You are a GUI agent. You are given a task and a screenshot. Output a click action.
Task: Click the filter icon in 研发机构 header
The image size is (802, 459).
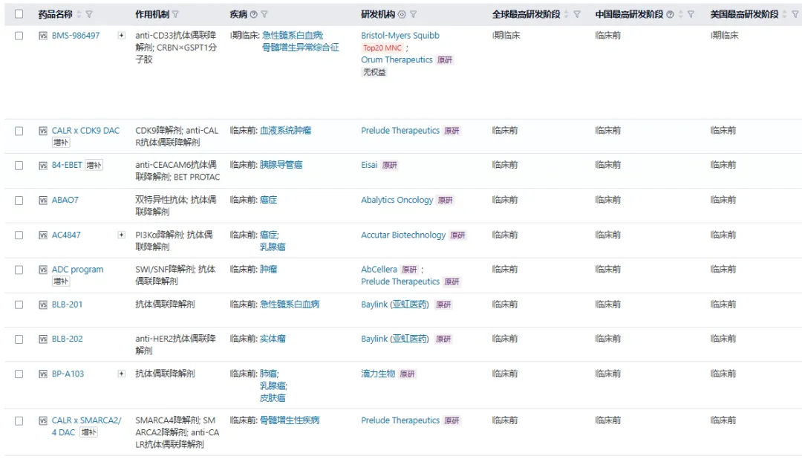pyautogui.click(x=414, y=14)
